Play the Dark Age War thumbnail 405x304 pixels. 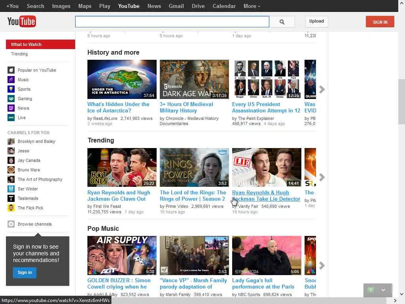[x=194, y=79]
